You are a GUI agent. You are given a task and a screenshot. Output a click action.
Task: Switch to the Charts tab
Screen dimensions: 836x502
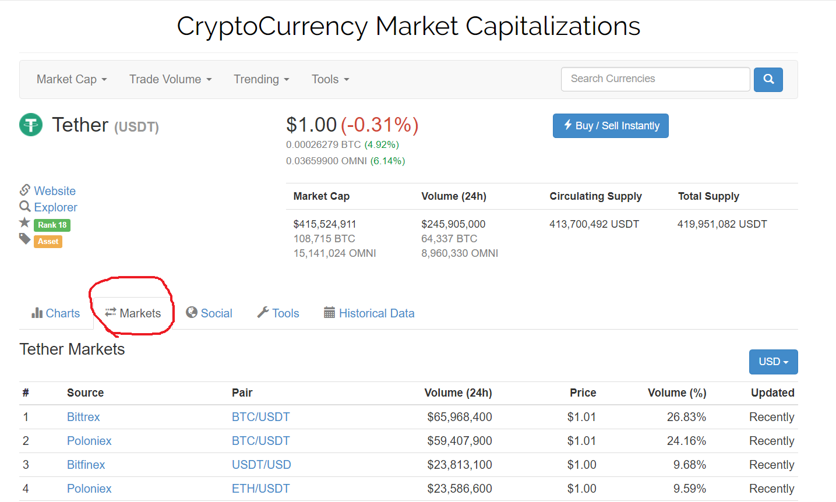coord(56,313)
